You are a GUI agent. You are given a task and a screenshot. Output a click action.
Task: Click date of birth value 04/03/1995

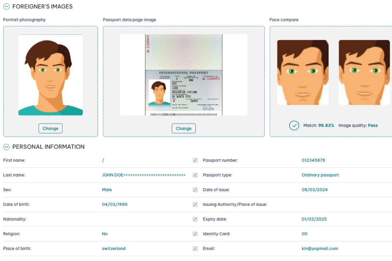point(115,204)
